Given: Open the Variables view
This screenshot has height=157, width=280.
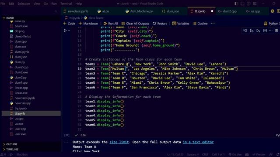Looking at the screenshot, I should tap(181, 24).
